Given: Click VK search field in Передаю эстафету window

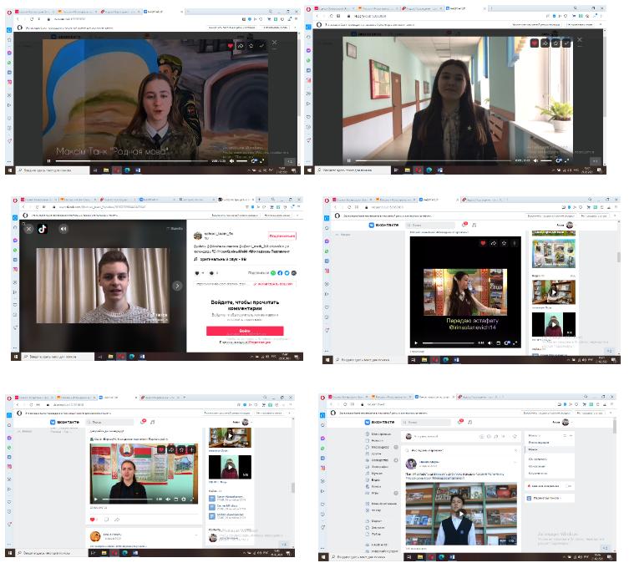Looking at the screenshot, I should 430,225.
